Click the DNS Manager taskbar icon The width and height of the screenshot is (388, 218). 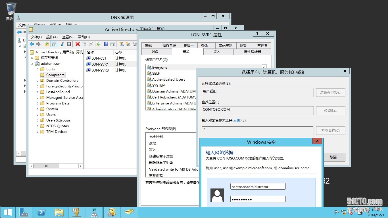(94, 212)
